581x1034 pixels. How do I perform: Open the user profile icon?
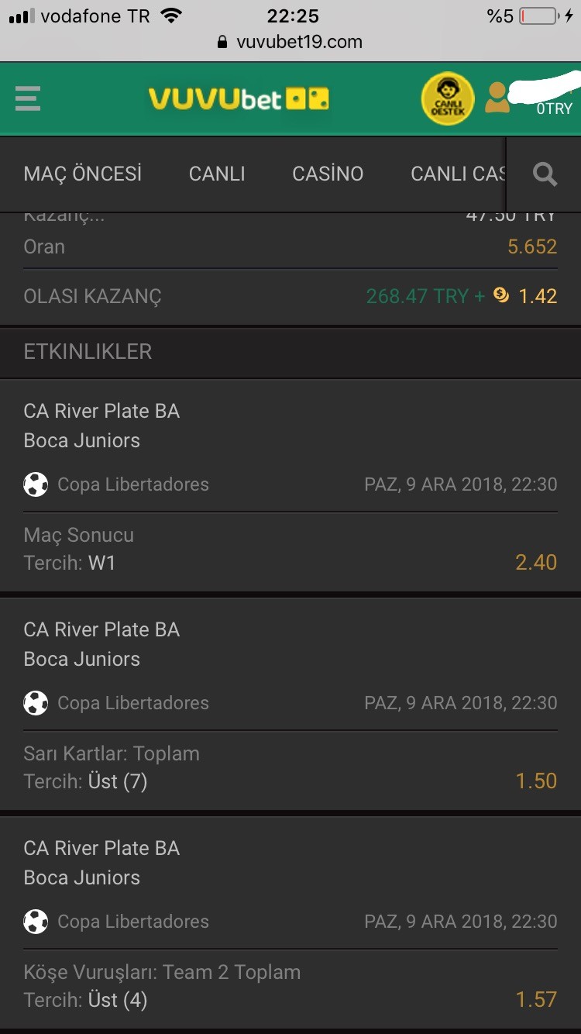click(497, 98)
